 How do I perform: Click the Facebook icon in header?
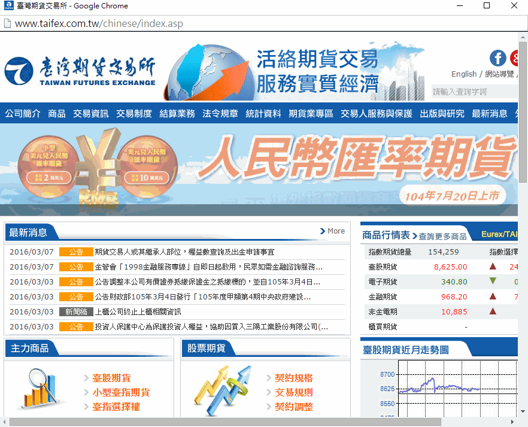[497, 58]
